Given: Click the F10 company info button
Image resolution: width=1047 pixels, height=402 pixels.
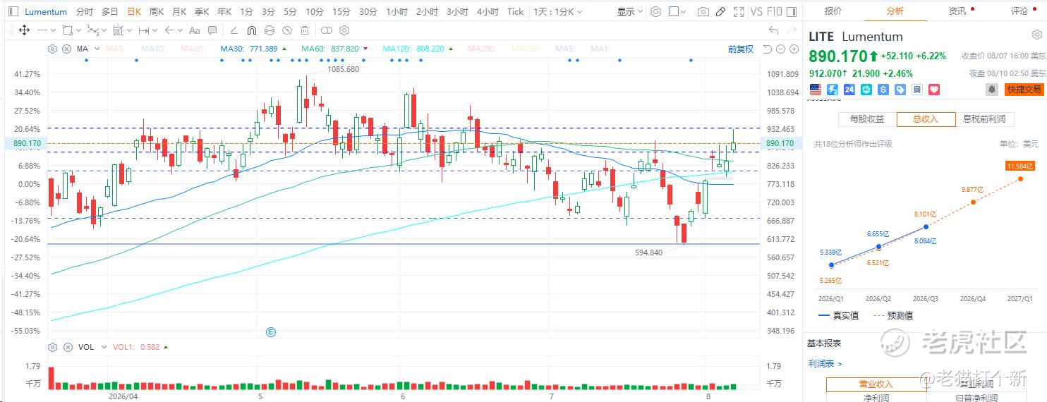Looking at the screenshot, I should click(x=775, y=12).
